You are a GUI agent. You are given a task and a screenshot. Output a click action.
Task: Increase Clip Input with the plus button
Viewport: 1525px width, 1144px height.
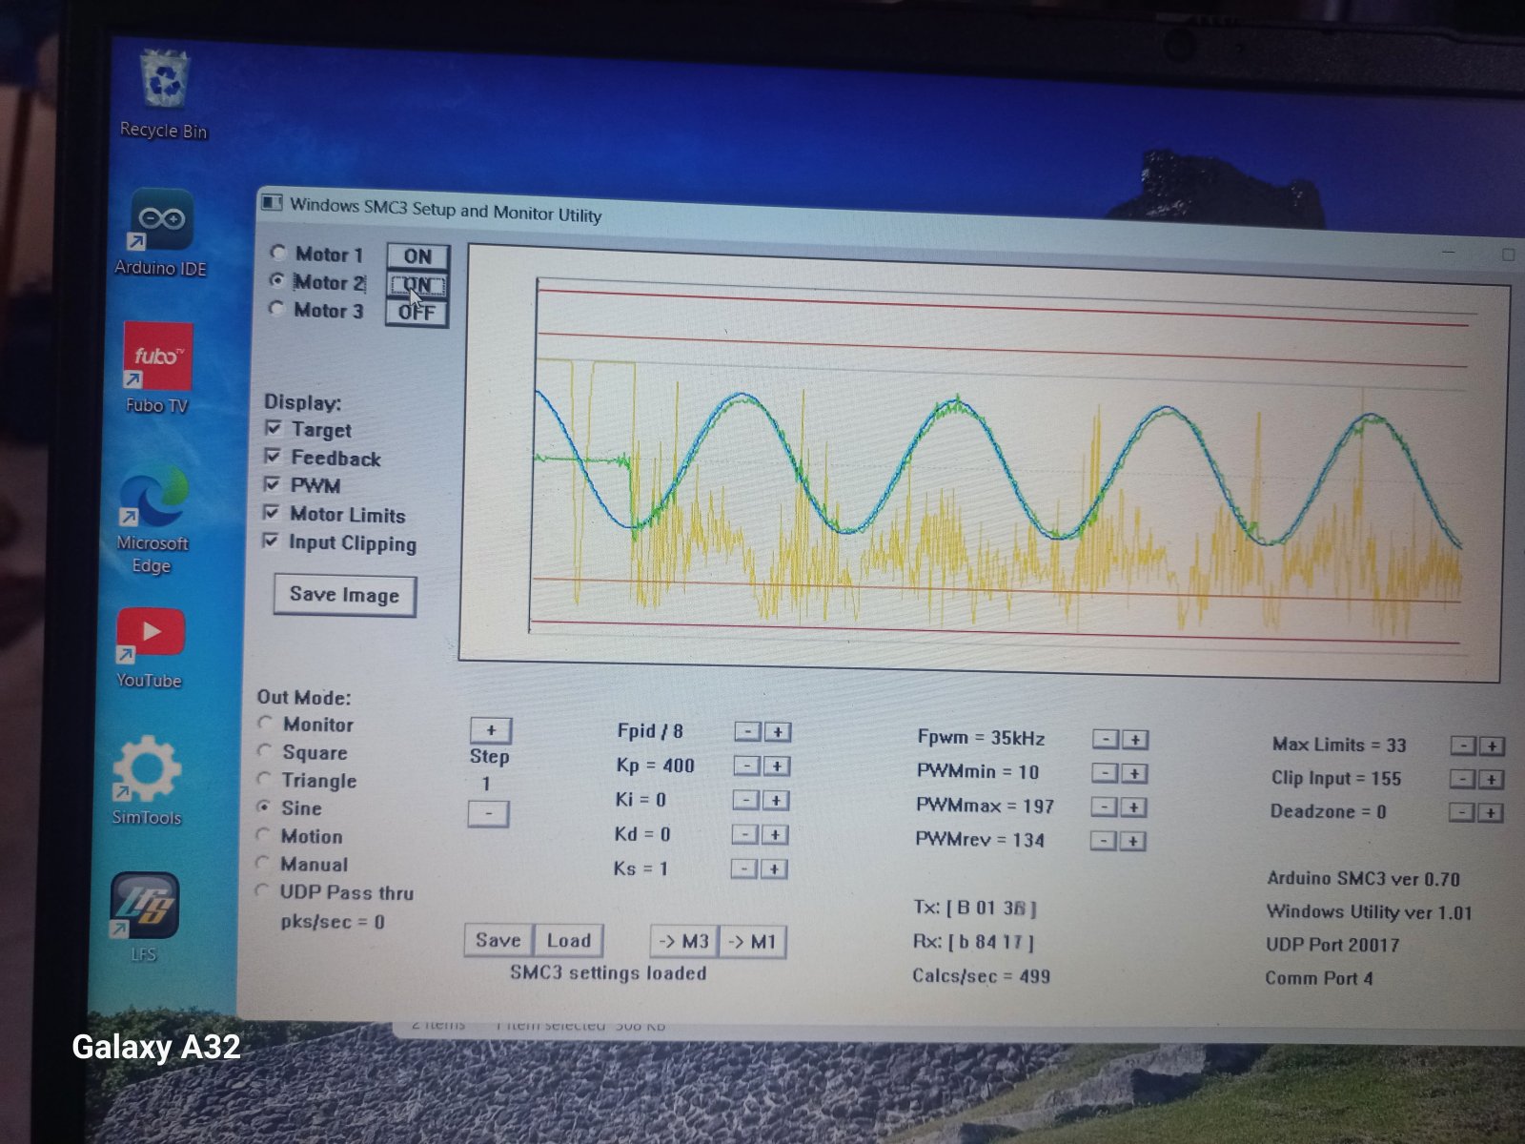[x=1491, y=780]
